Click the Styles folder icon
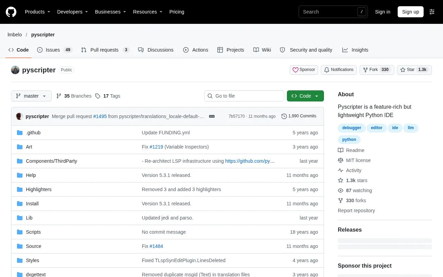Viewport: 443px width, 277px height. (20, 260)
